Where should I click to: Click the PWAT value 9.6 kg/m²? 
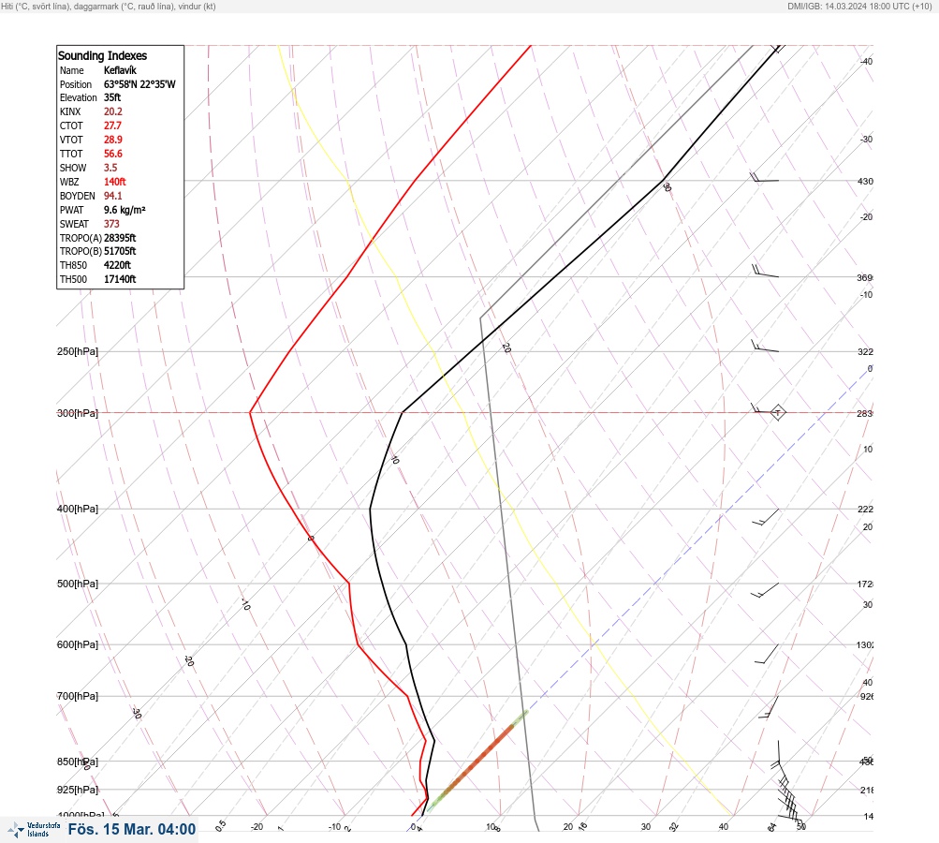pos(125,210)
